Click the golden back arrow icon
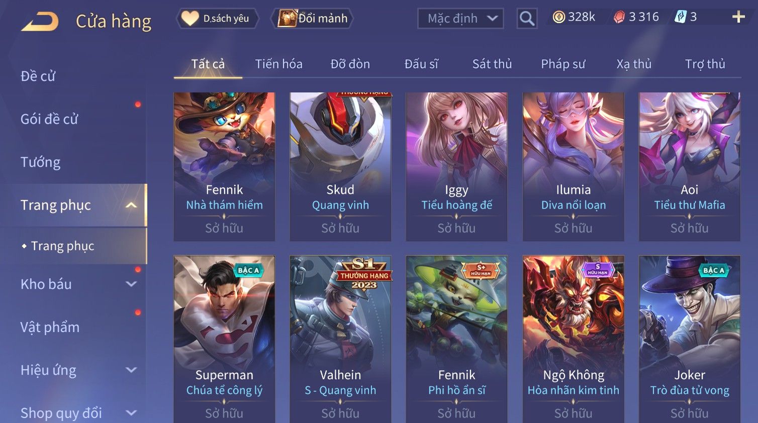Viewport: 758px width, 423px height. pyautogui.click(x=40, y=22)
